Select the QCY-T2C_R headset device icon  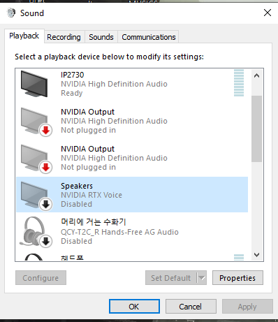[x=36, y=232]
